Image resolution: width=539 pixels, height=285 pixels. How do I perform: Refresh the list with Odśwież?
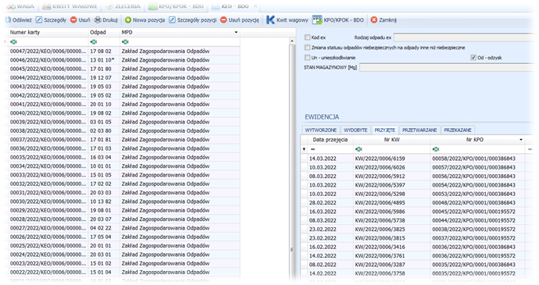click(x=19, y=20)
